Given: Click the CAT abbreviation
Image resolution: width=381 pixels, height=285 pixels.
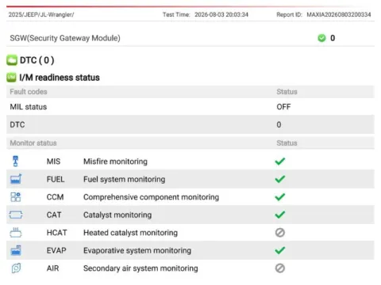Looking at the screenshot, I should click(54, 215).
